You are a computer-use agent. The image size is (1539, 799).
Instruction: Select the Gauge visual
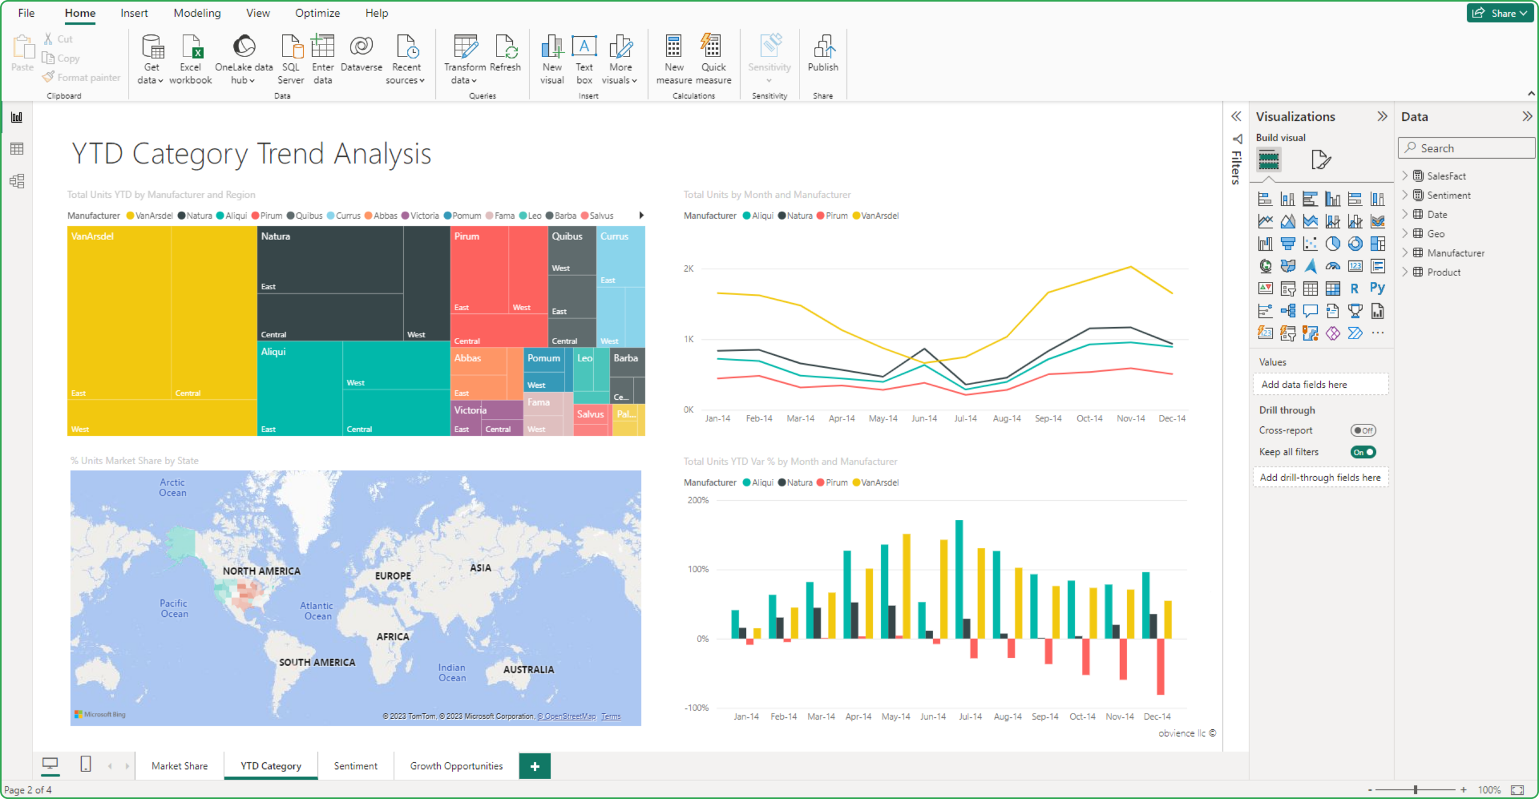point(1333,266)
